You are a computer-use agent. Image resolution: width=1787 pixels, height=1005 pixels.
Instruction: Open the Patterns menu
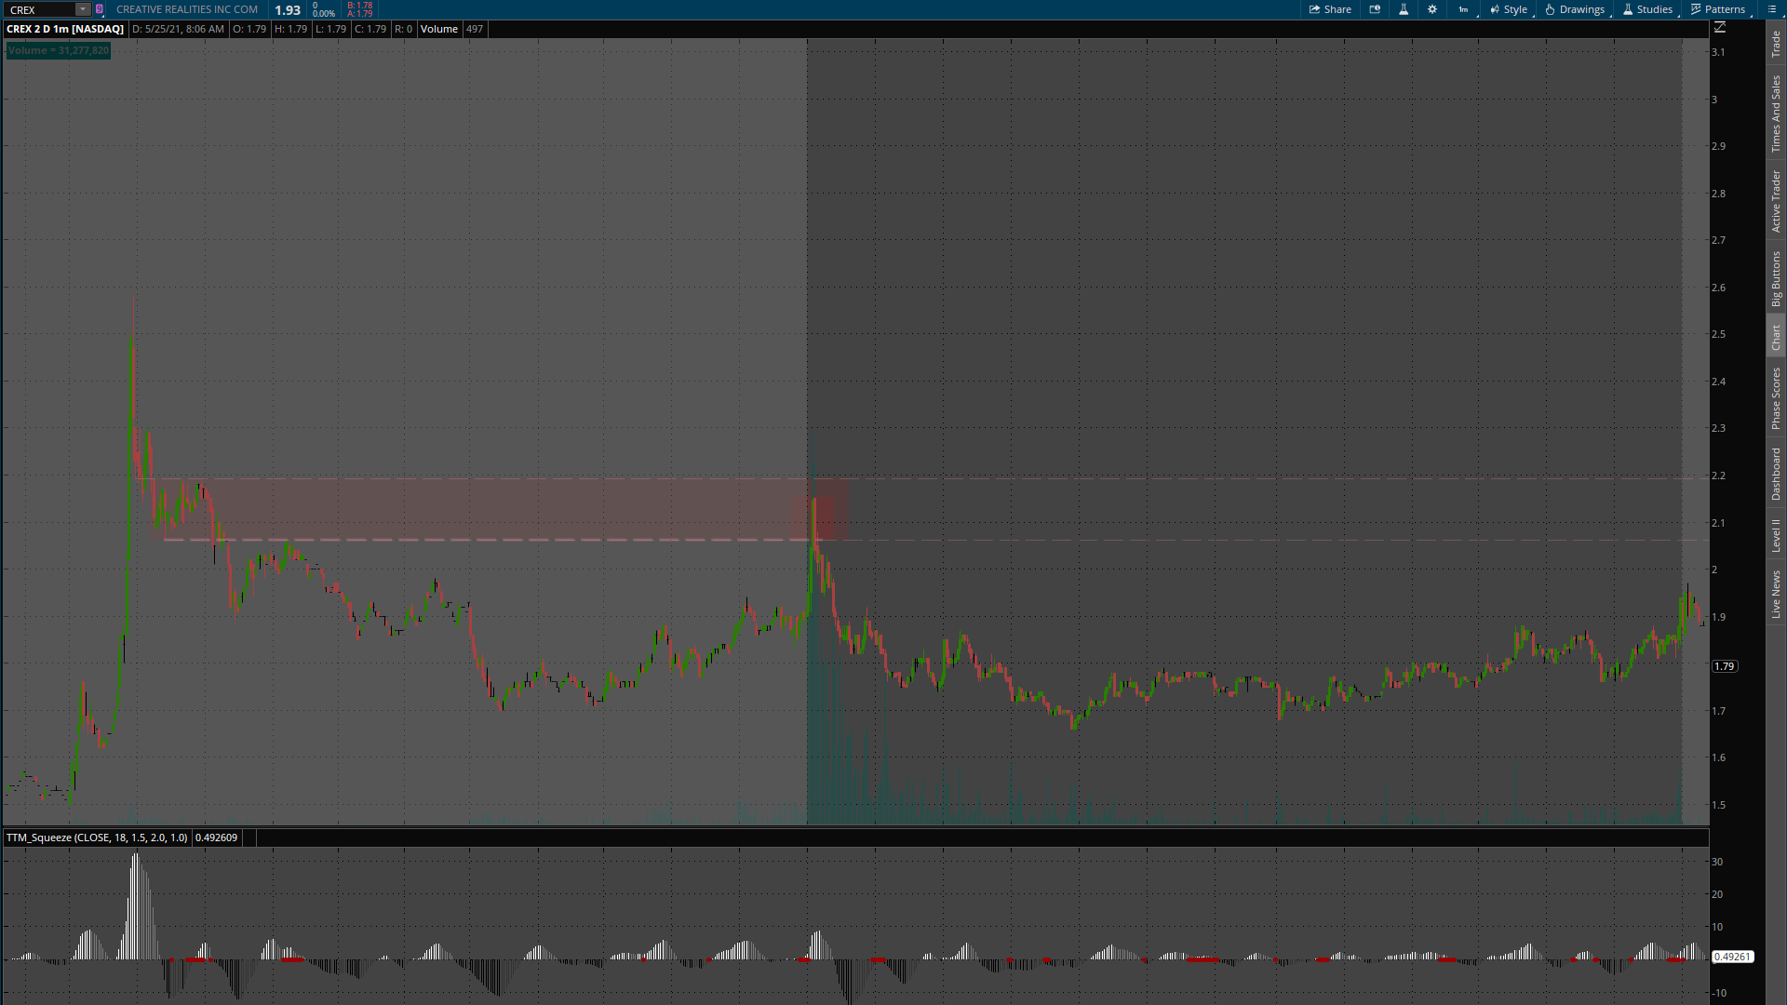[x=1718, y=9]
